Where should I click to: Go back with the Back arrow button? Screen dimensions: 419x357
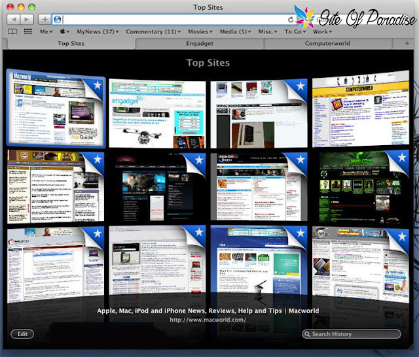tap(14, 20)
